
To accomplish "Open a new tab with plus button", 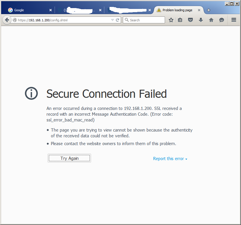I will 209,10.
